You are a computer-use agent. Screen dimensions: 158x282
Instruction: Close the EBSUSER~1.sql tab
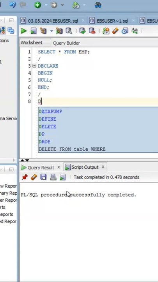tap(133, 21)
